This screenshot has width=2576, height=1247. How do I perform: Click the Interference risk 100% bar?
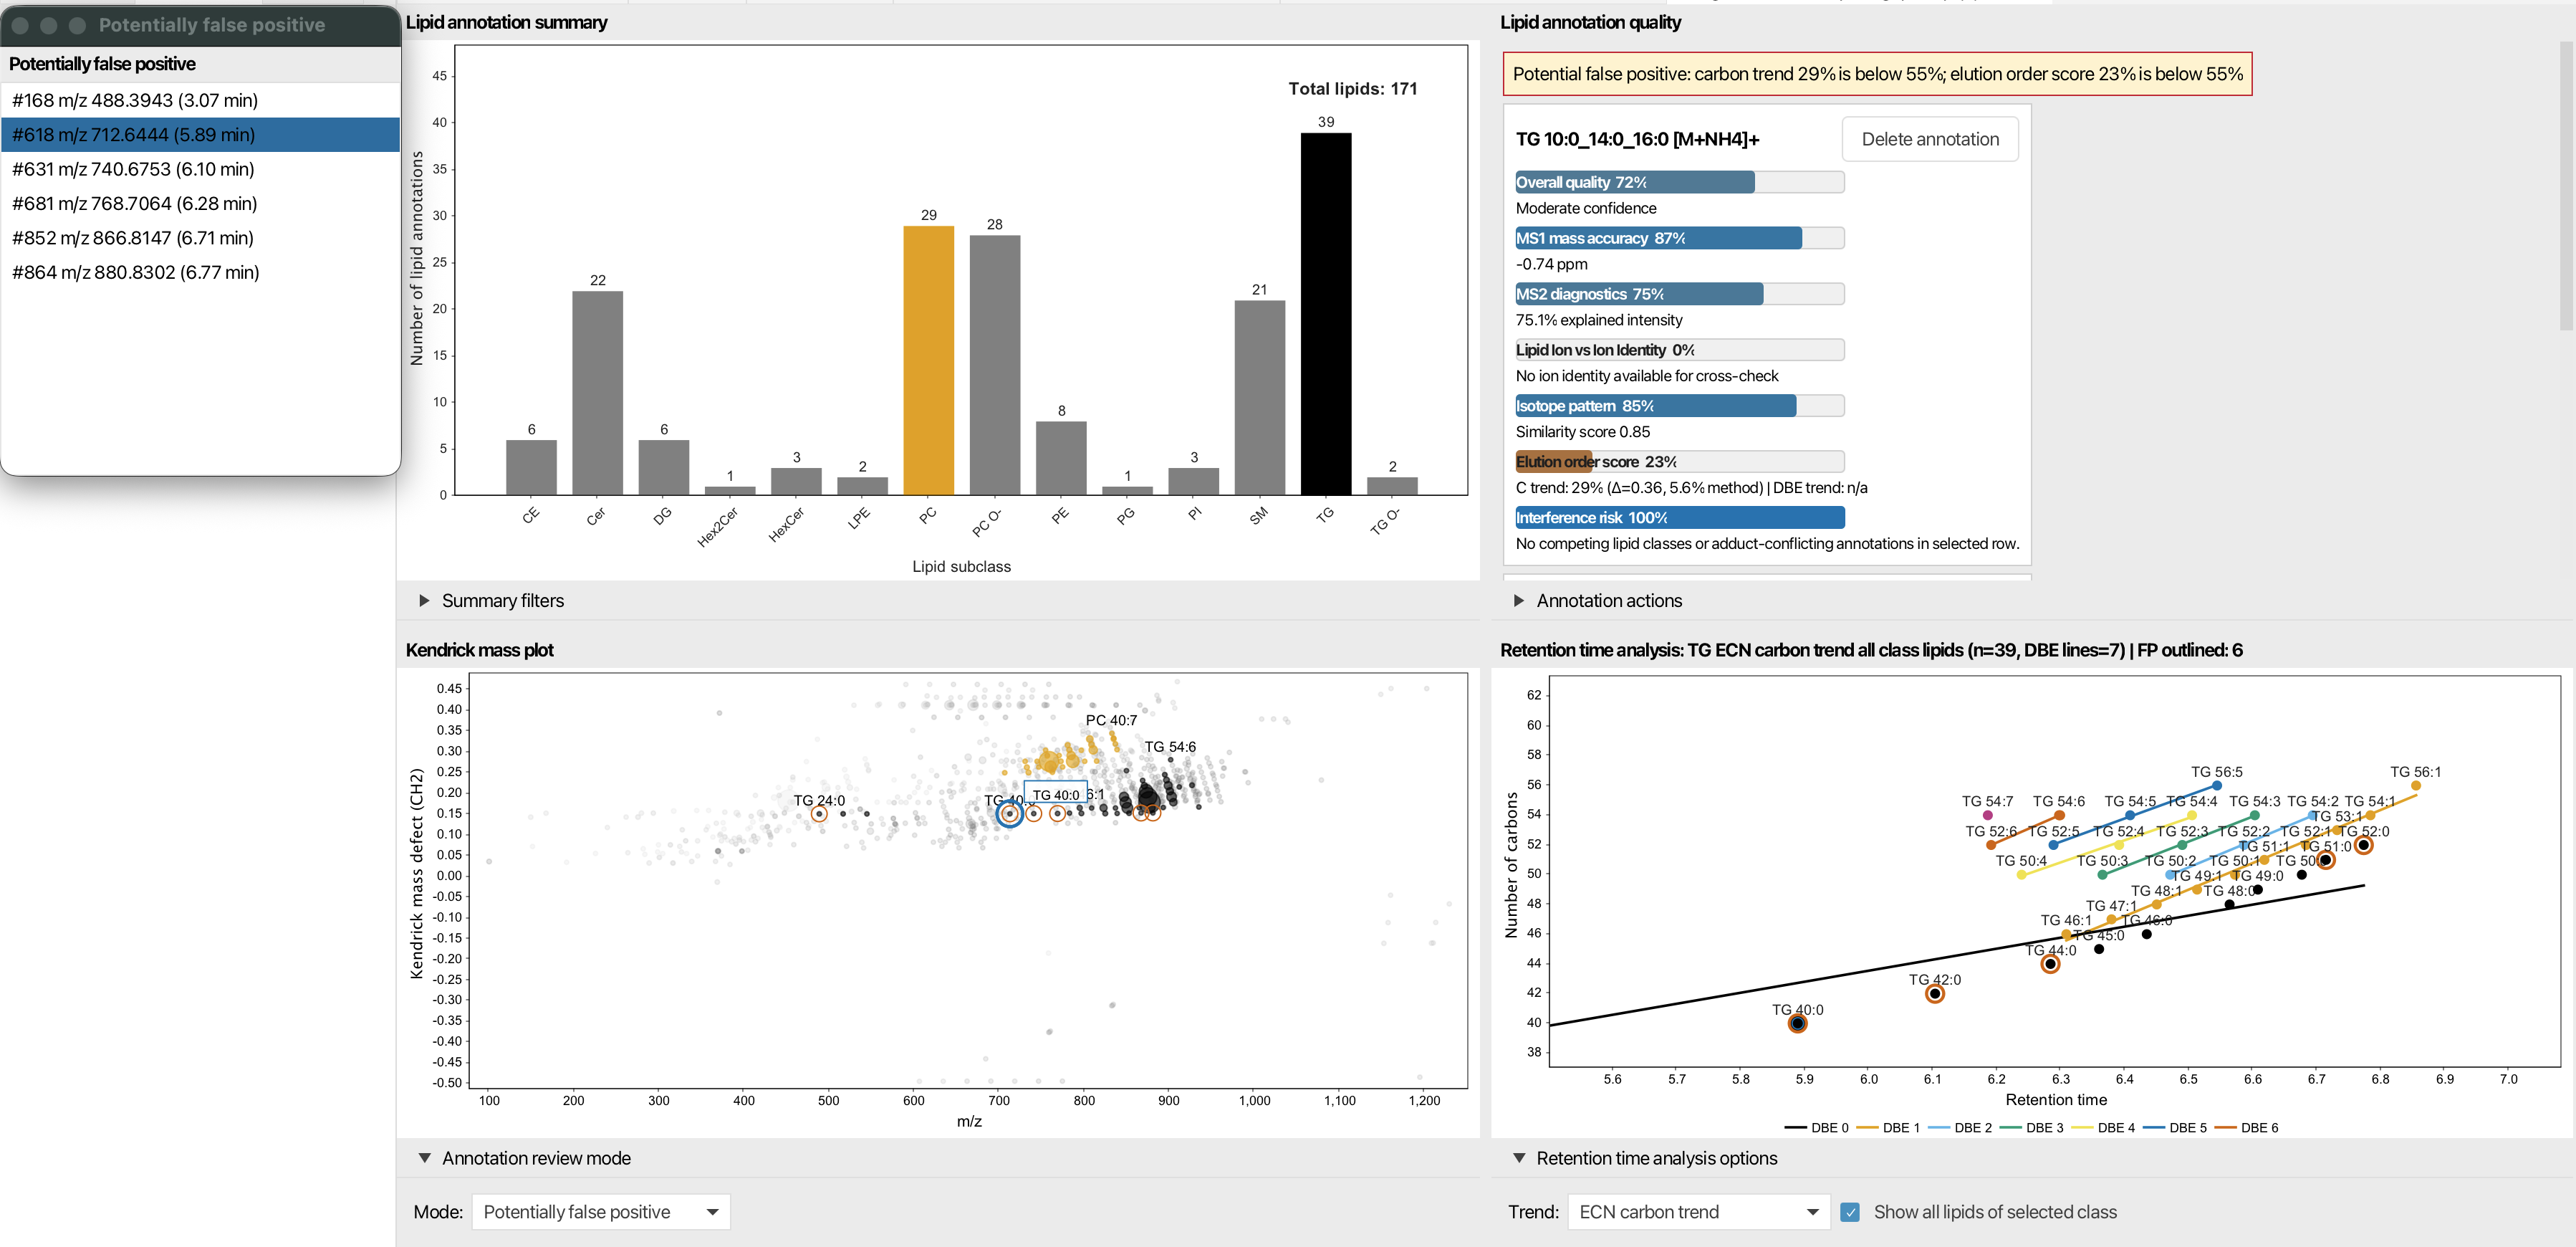point(1679,517)
